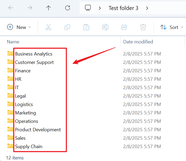Click the Rename icon in toolbar
Viewport: 186px width, 161px height.
point(105,27)
